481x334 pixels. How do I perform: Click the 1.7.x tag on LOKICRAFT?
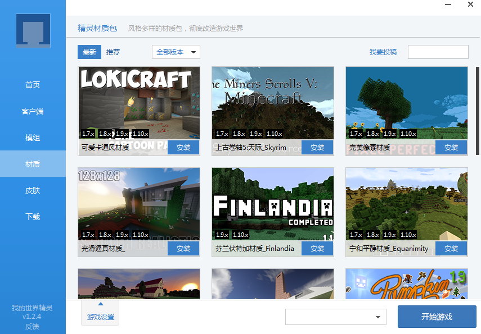point(88,134)
